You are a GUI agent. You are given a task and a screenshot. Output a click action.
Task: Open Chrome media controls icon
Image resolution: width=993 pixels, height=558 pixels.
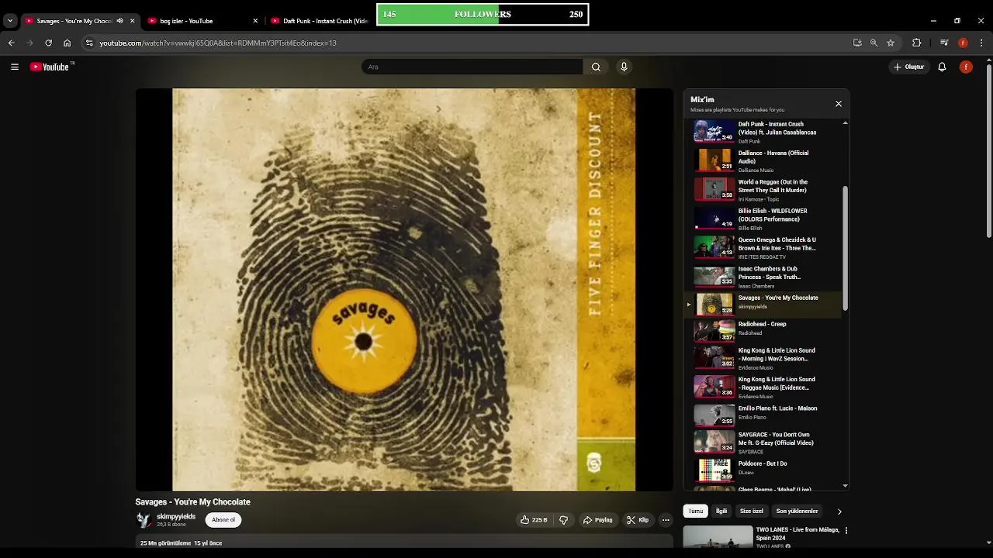944,43
